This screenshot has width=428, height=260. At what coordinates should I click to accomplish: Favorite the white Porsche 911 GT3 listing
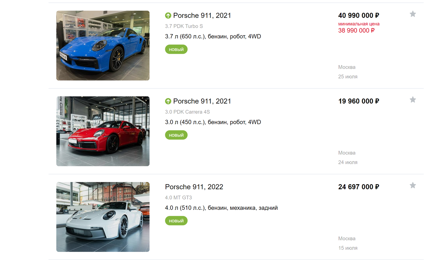coord(413,185)
